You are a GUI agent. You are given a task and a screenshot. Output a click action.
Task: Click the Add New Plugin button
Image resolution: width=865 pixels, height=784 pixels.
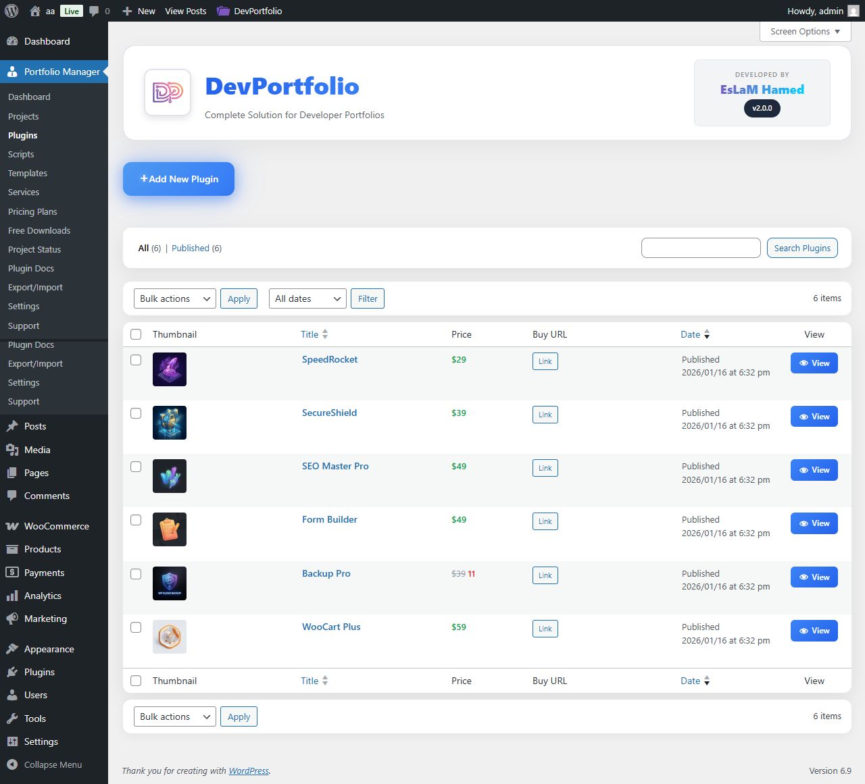click(178, 179)
